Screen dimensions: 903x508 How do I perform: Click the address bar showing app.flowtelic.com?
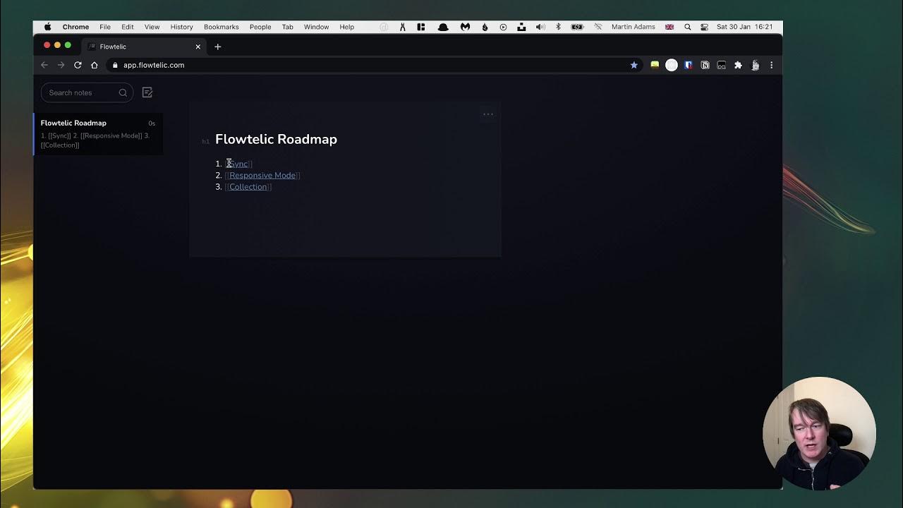click(374, 65)
